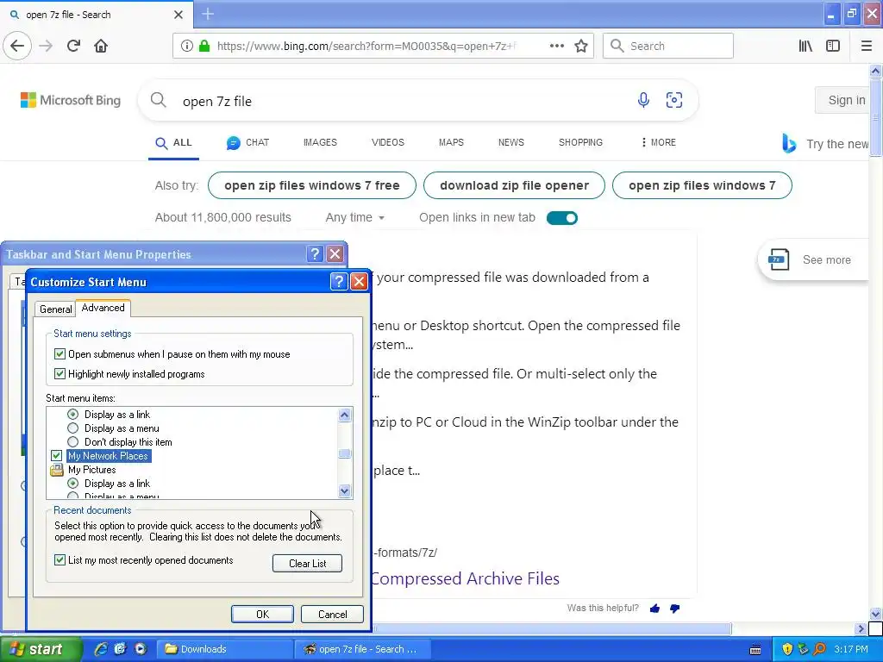The height and width of the screenshot is (662, 883).
Task: Select the Advanced tab in Customize Start Menu
Action: pyautogui.click(x=103, y=308)
